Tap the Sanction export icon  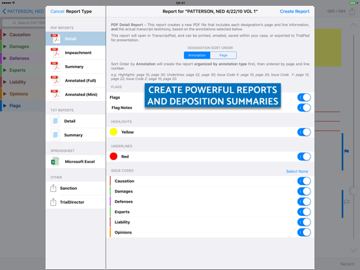click(x=53, y=188)
